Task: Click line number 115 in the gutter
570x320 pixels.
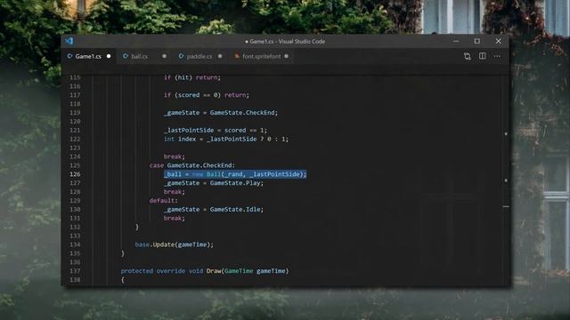Action: (x=75, y=77)
